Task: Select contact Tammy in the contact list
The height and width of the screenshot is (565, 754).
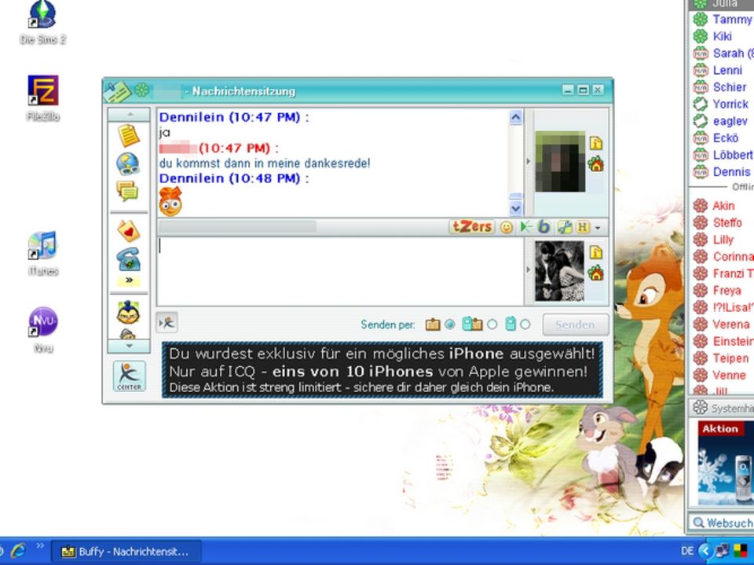Action: tap(731, 19)
